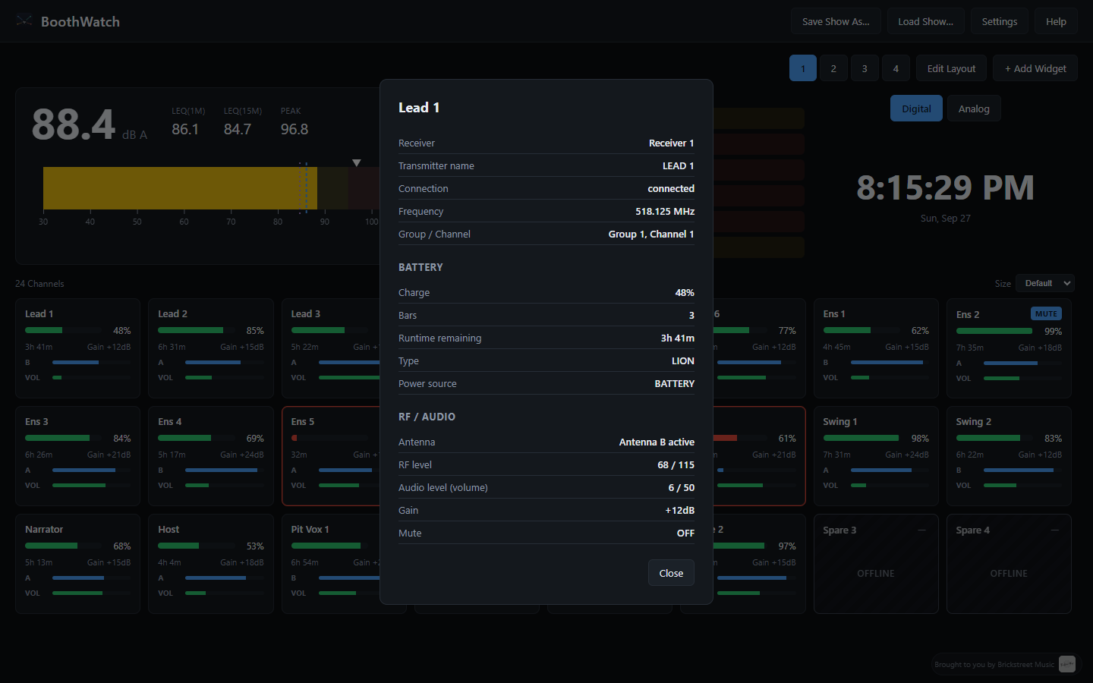Click Edit Layout button

pos(951,68)
